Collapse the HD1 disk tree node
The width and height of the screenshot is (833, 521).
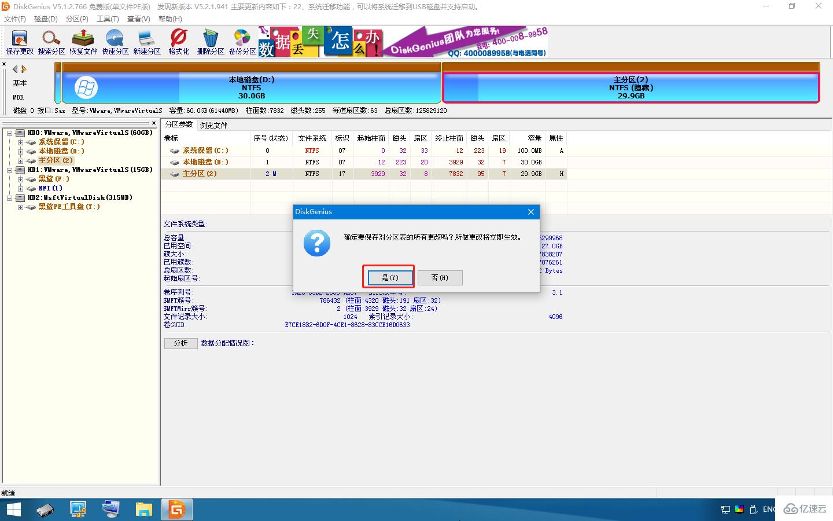point(9,170)
